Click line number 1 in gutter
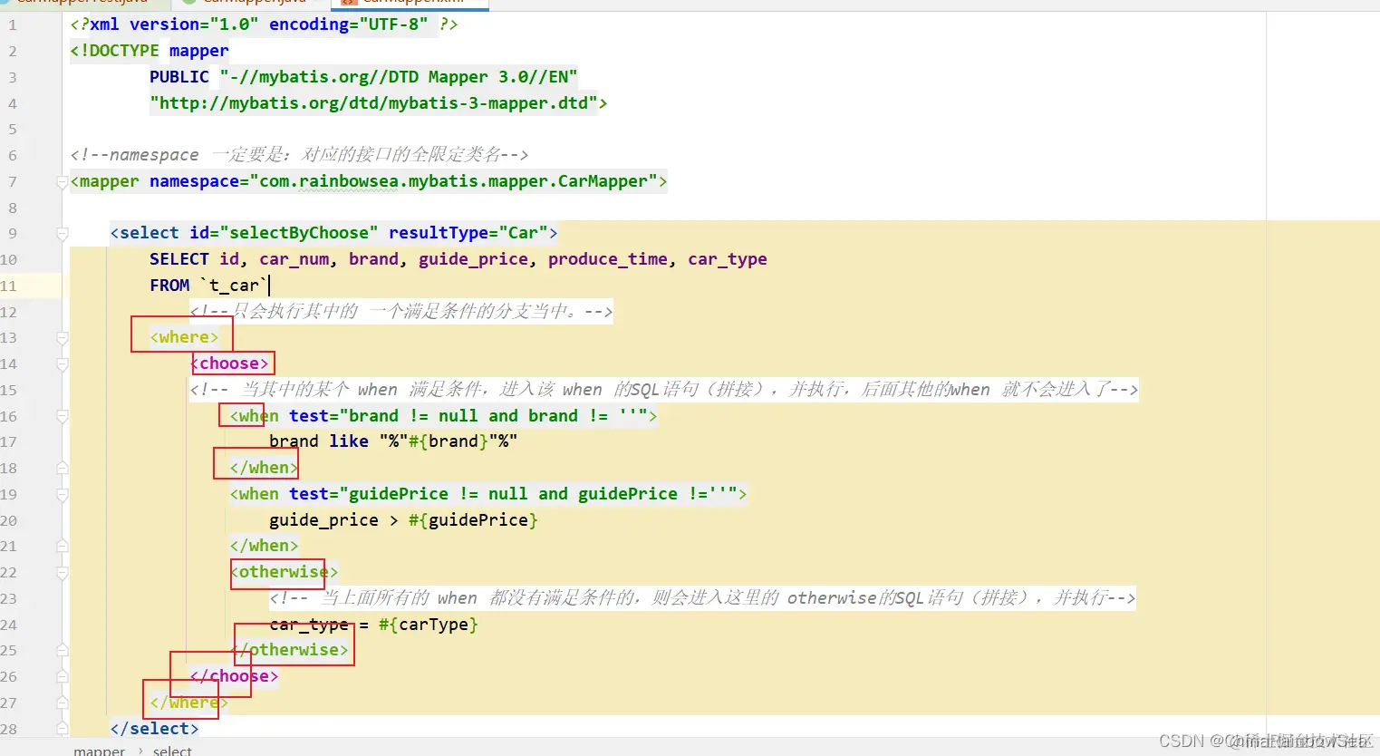The width and height of the screenshot is (1380, 756). (x=13, y=24)
